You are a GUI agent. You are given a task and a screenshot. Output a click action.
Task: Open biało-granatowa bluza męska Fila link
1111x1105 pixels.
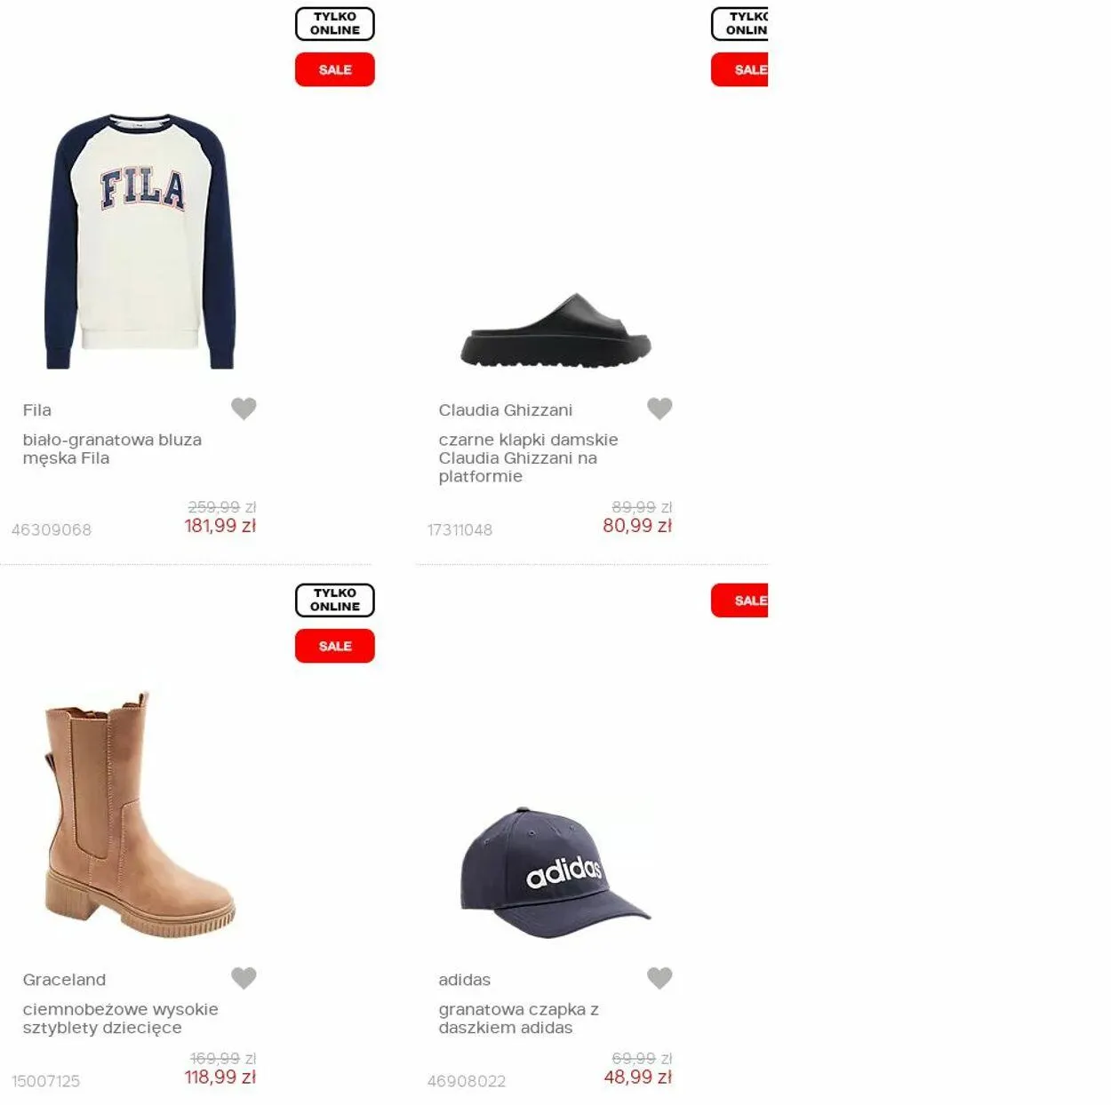pos(112,449)
